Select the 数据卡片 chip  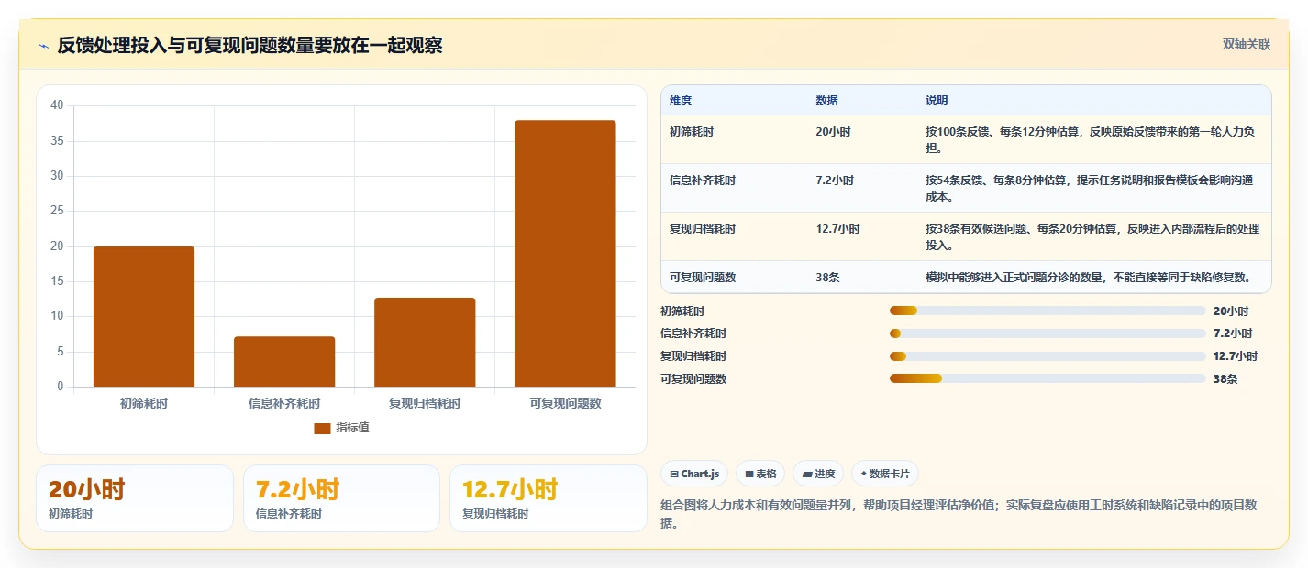point(885,474)
